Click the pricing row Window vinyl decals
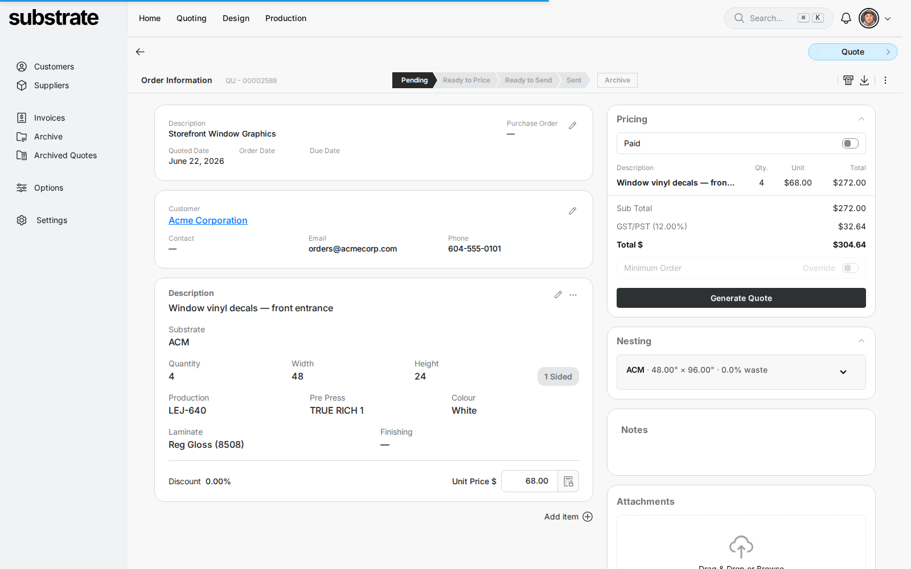This screenshot has height=569, width=911. click(x=741, y=183)
